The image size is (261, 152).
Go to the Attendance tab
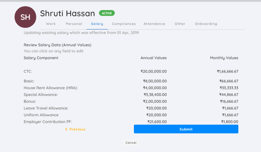pyautogui.click(x=155, y=24)
